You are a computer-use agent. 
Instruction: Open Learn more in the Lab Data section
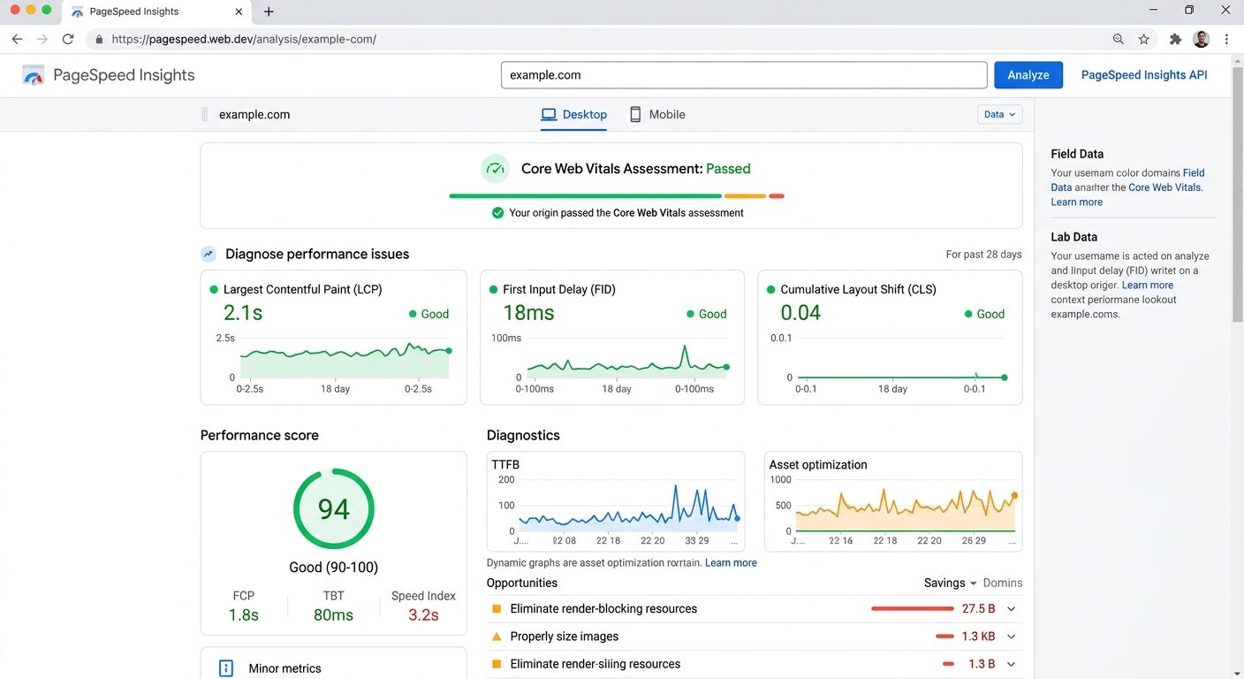(x=1148, y=286)
